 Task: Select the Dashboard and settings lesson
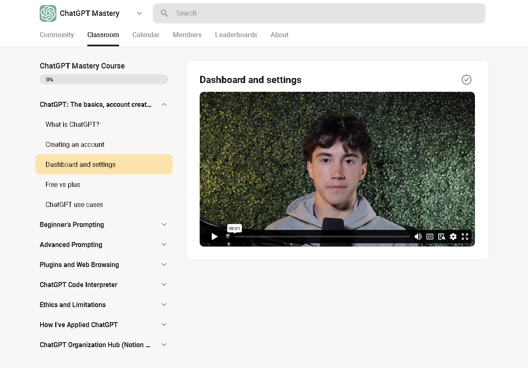(x=104, y=164)
